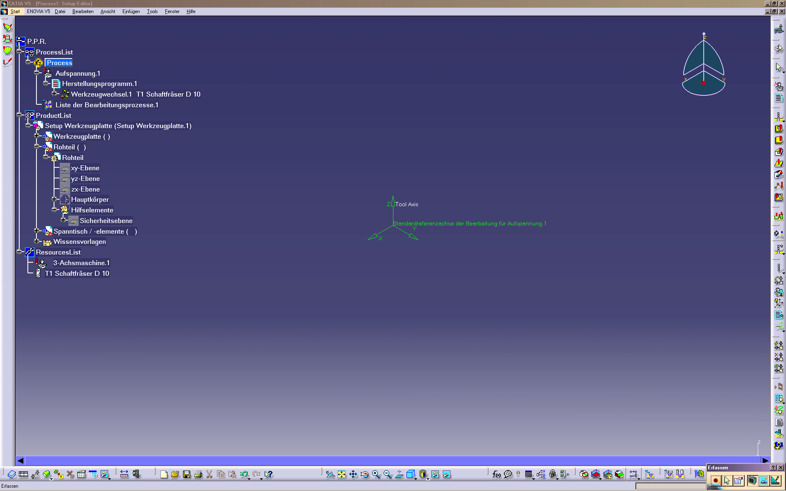The image size is (786, 491).
Task: Open the Tools menu
Action: click(152, 11)
